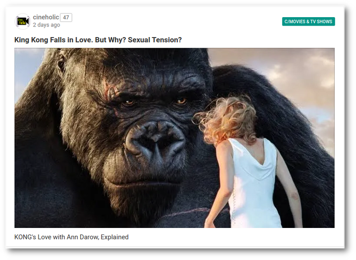Image resolution: width=356 pixels, height=260 pixels.
Task: Click the 47 reputation badge
Action: point(66,18)
